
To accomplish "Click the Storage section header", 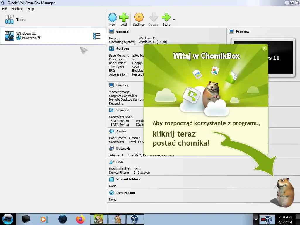I will (123, 110).
